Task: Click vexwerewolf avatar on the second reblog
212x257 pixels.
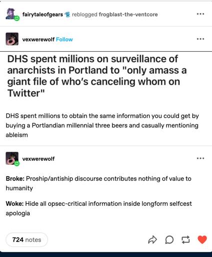Action: click(x=12, y=158)
